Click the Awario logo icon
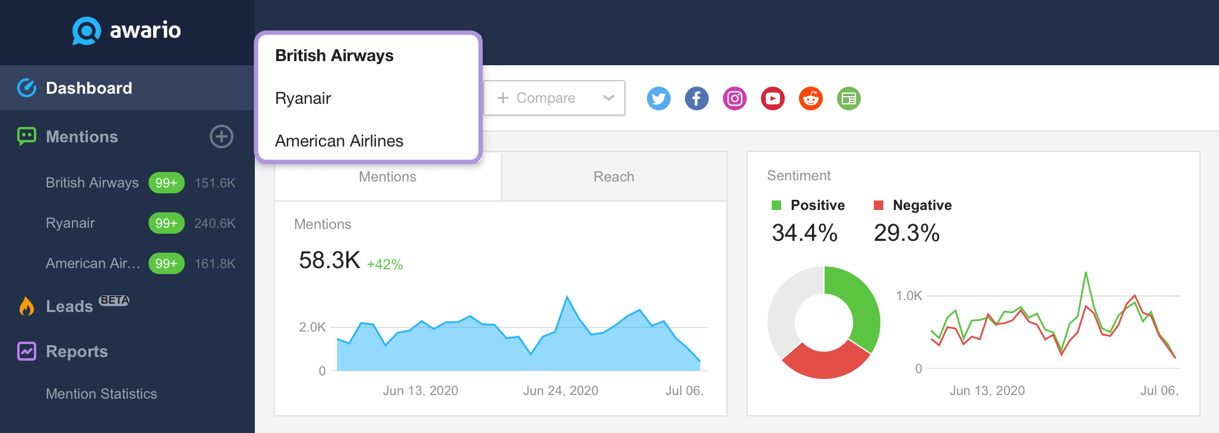Screen dimensions: 1219x433 point(87,31)
